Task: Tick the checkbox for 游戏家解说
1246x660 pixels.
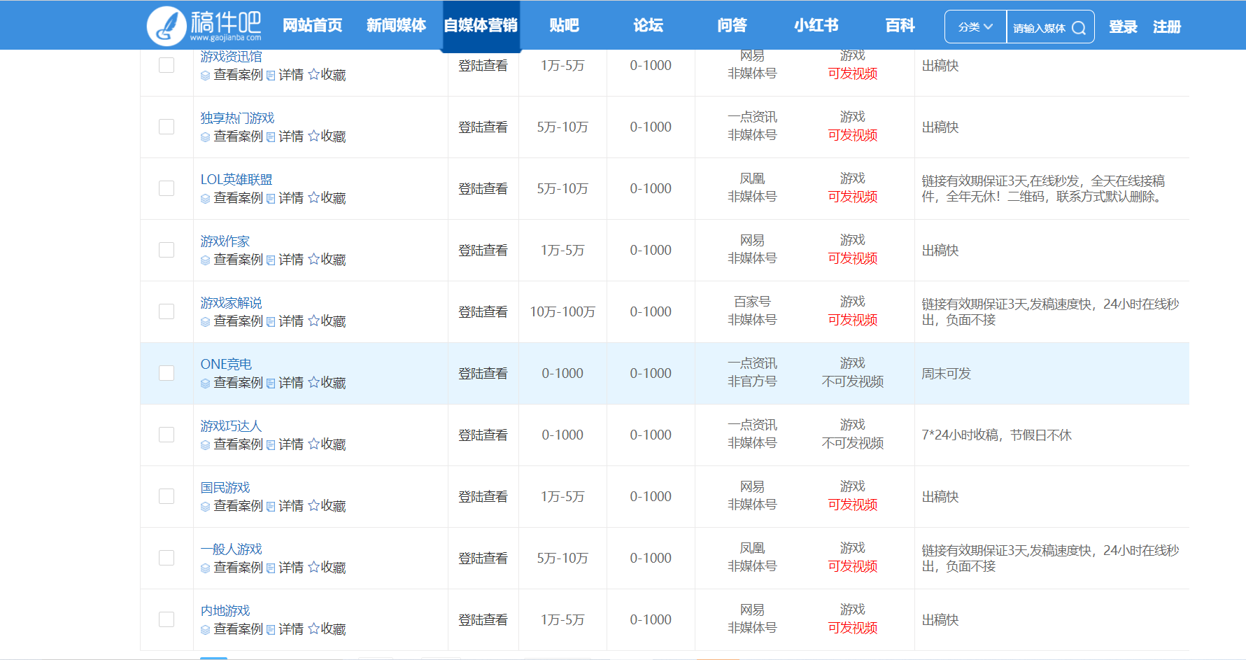Action: point(167,311)
